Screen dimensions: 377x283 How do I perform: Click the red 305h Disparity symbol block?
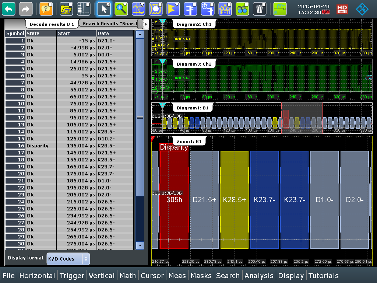174,199
